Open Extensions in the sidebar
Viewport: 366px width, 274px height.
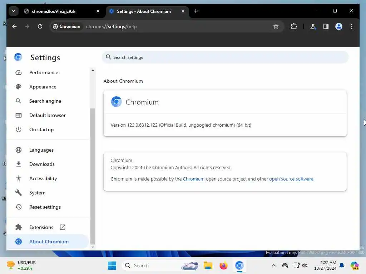click(48, 227)
